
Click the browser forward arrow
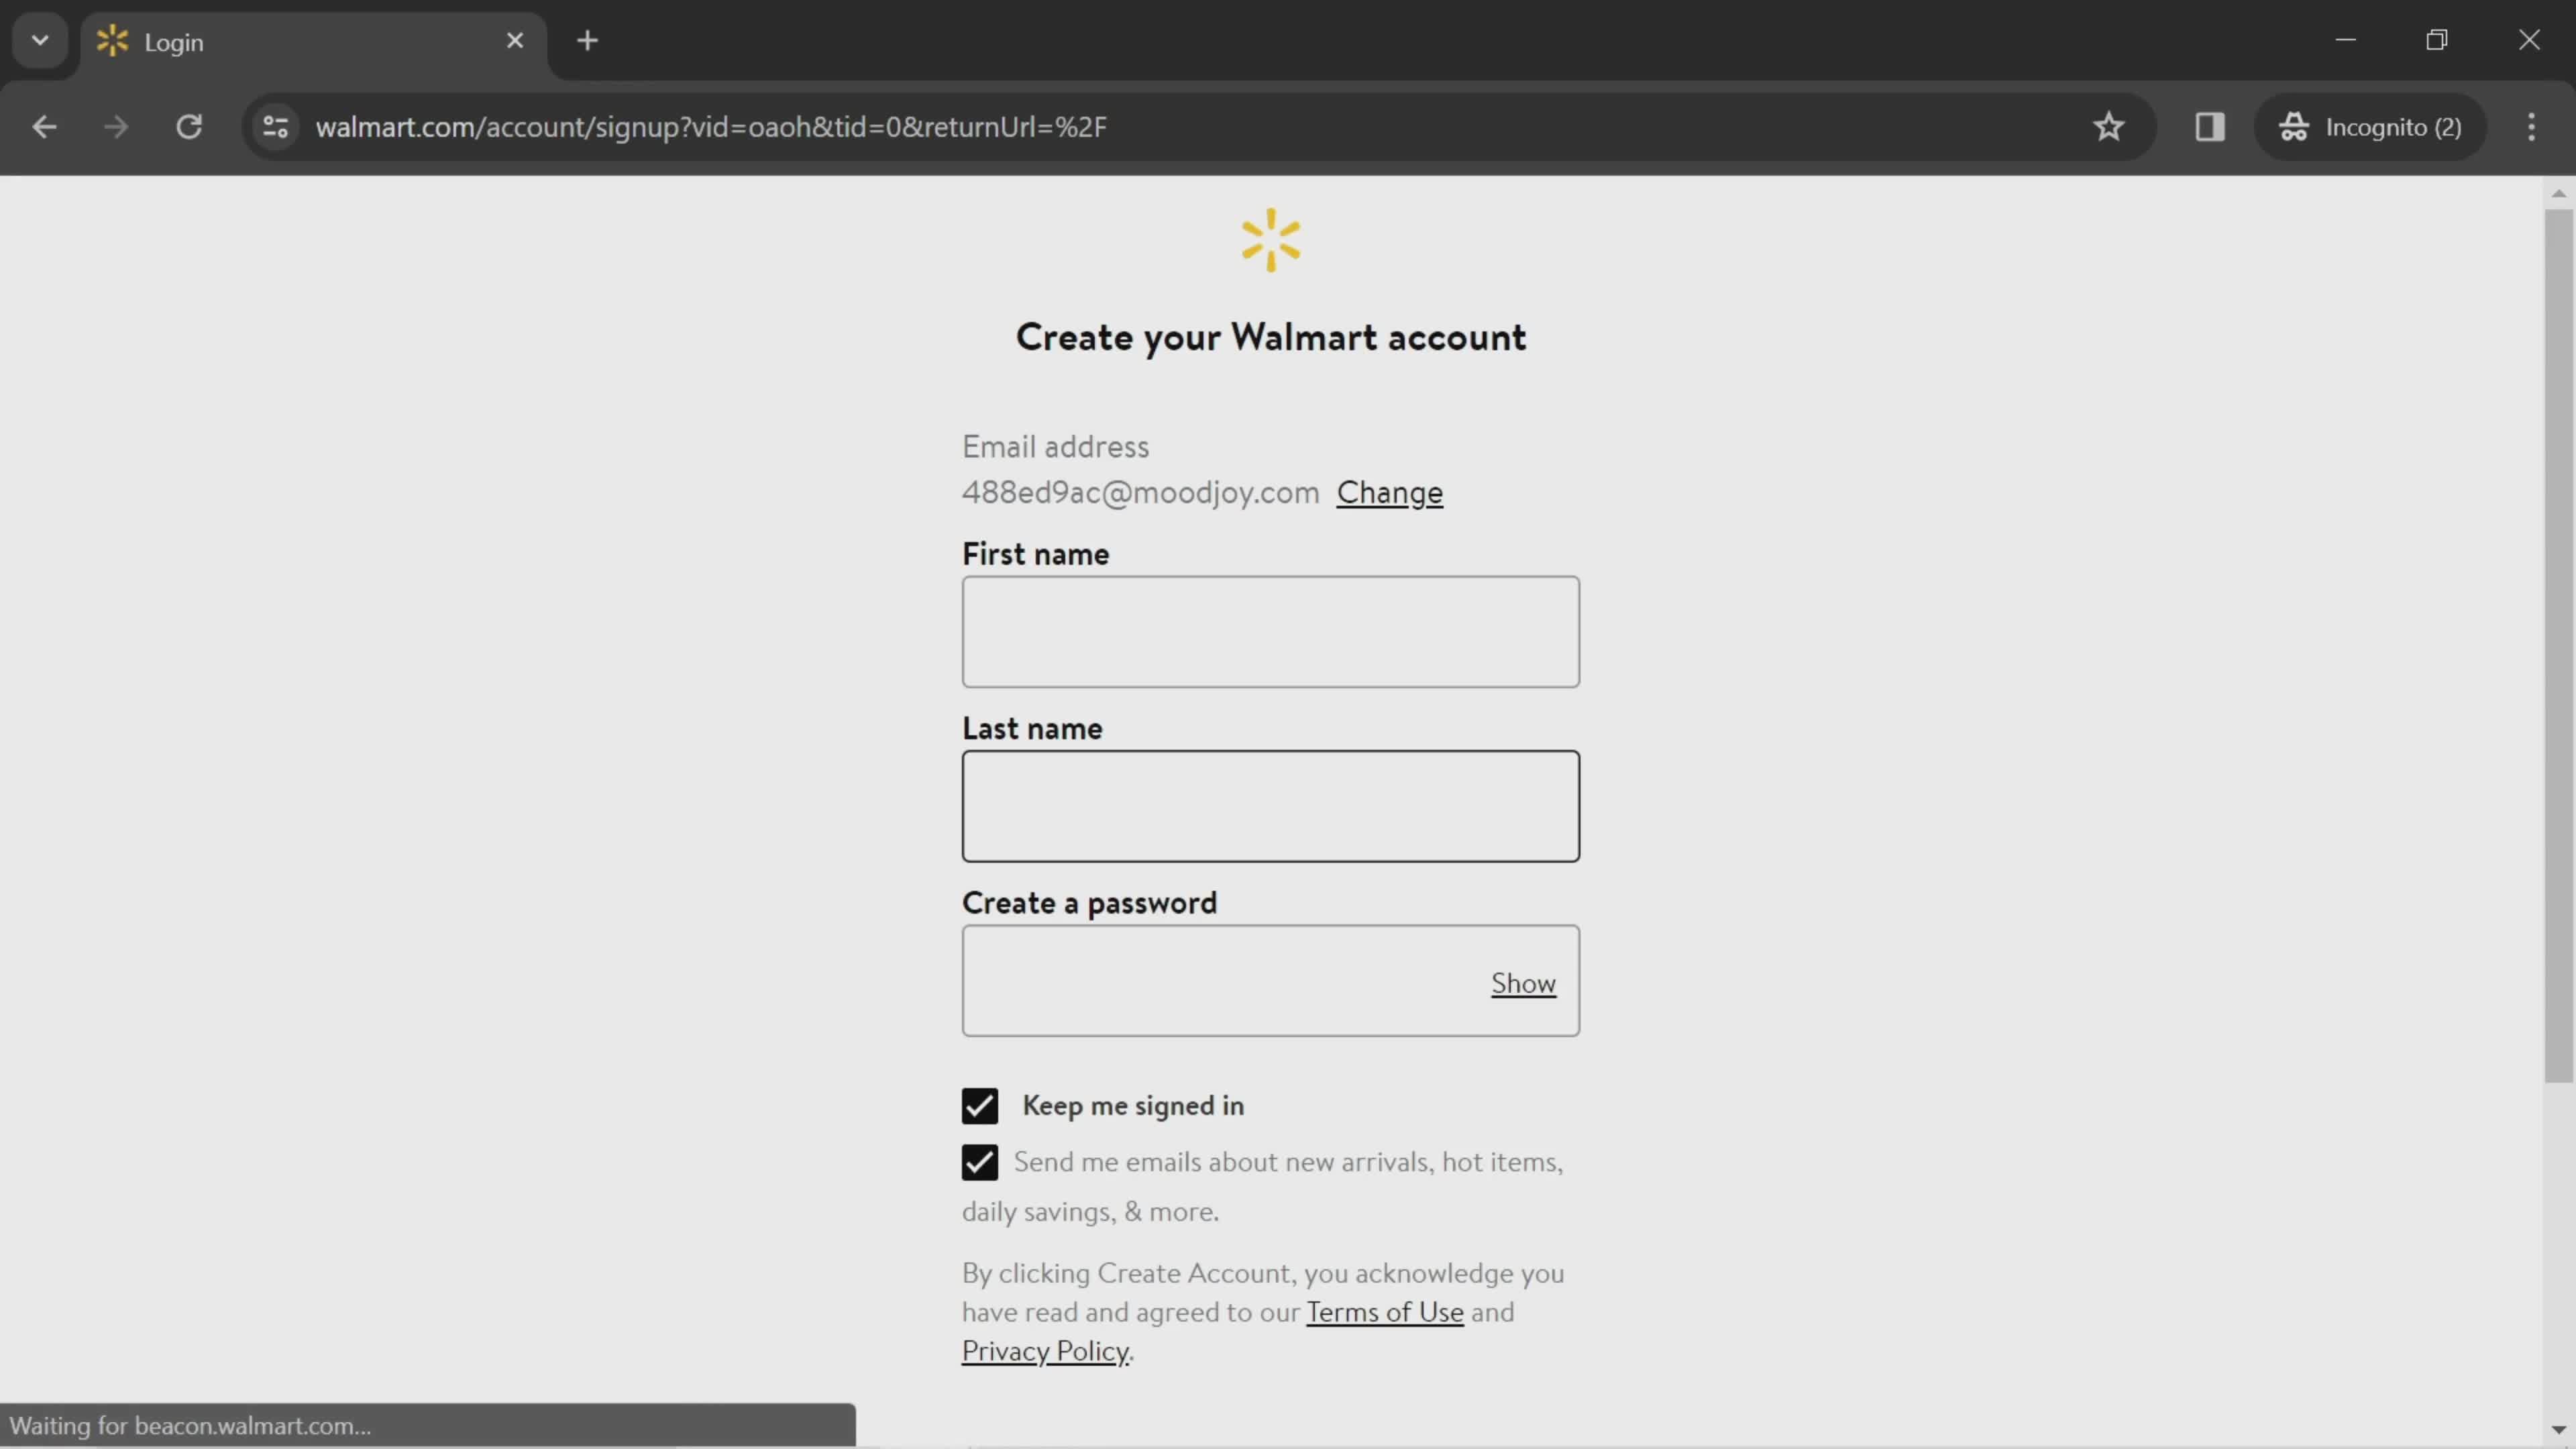point(116,127)
